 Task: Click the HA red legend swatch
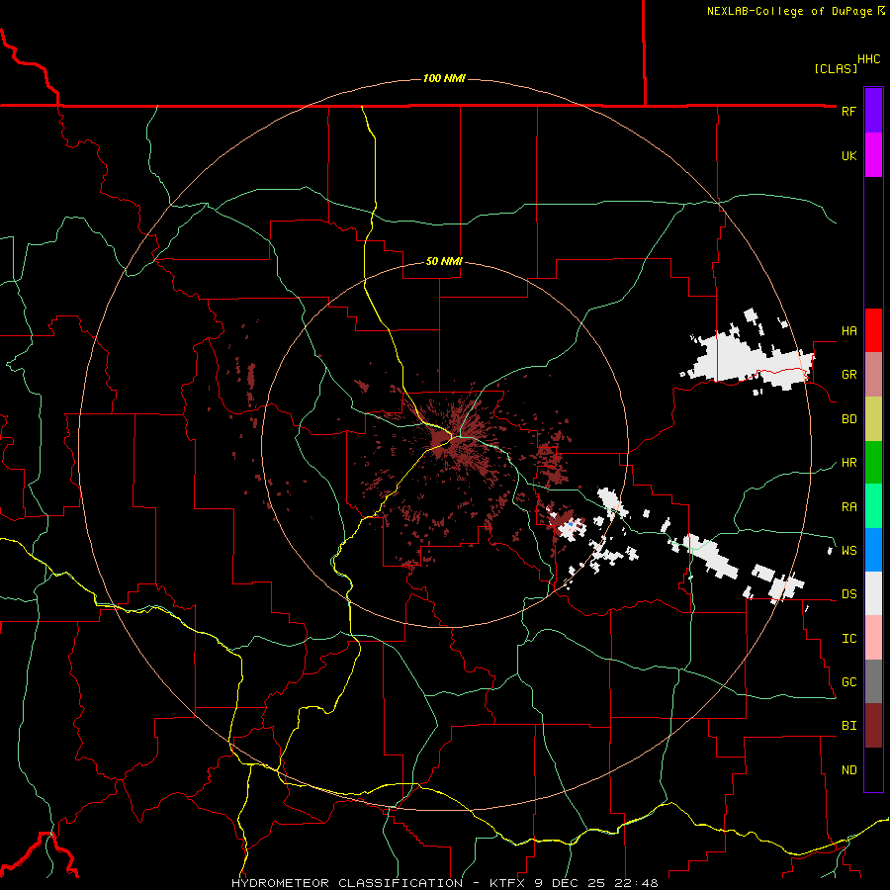[x=873, y=330]
